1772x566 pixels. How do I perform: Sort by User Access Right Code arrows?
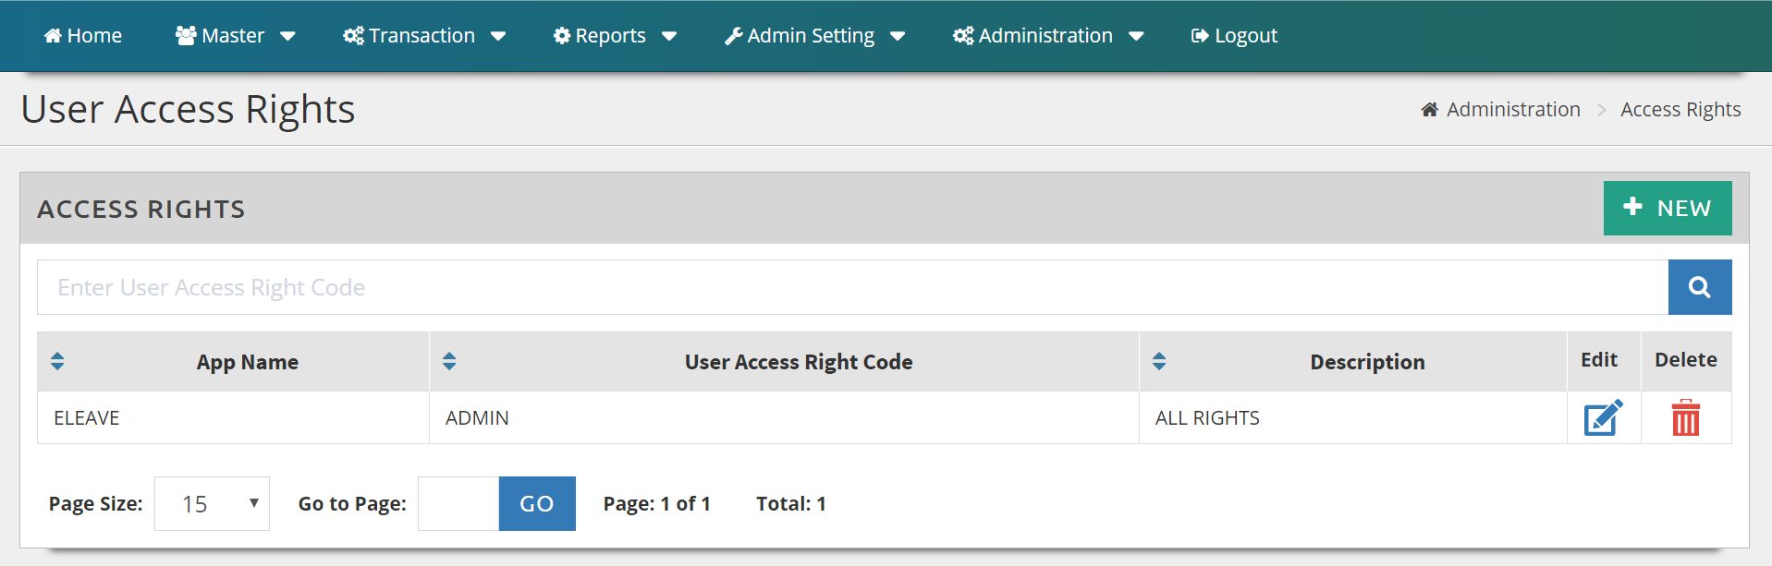[x=449, y=361]
